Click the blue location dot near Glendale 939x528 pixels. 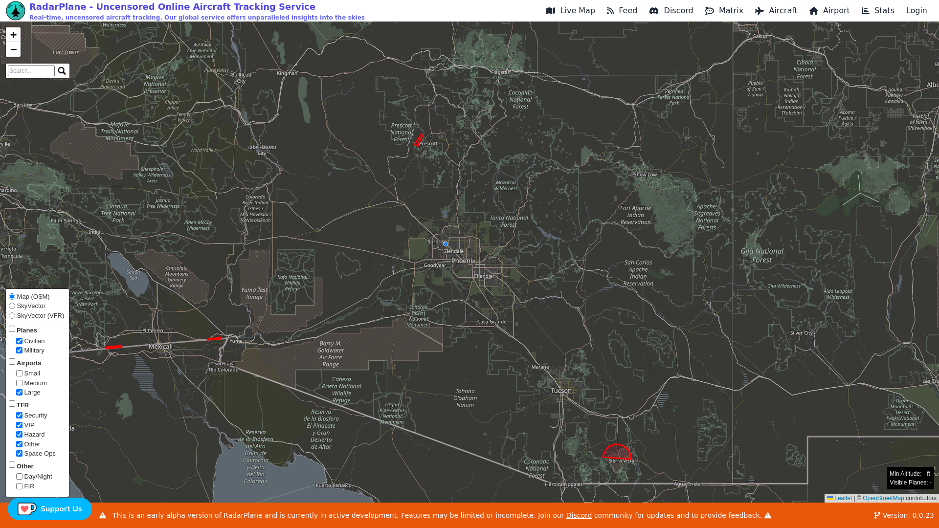click(x=446, y=243)
